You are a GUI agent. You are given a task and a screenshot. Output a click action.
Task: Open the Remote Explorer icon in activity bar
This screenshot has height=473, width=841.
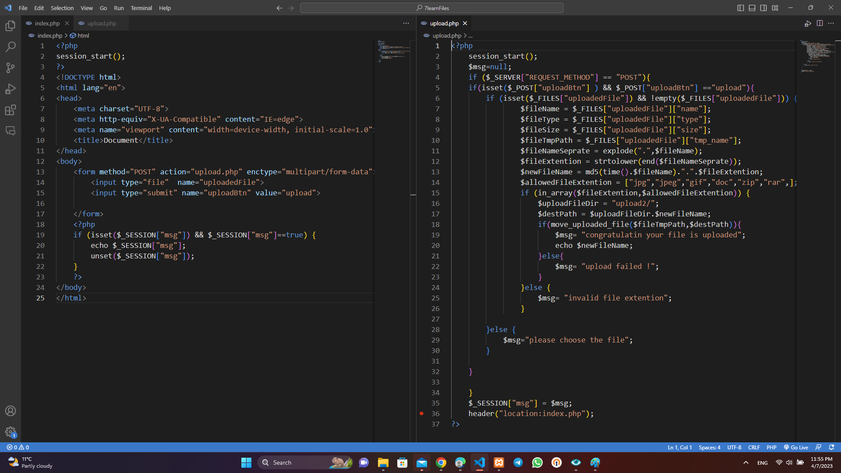click(x=11, y=131)
